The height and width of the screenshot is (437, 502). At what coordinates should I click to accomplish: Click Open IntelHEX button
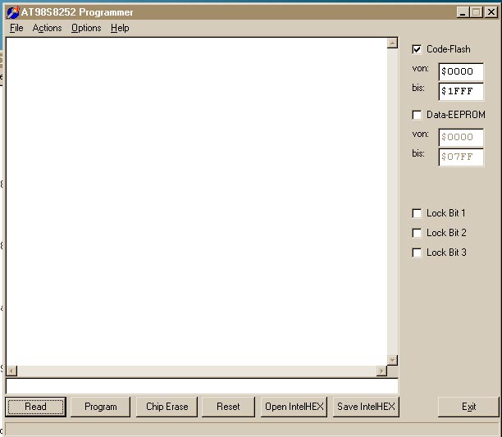tap(294, 407)
